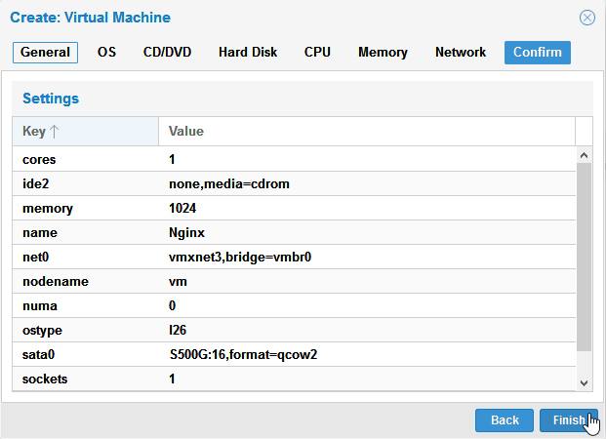606x439 pixels.
Task: Select the name Nginx row
Action: (x=294, y=232)
